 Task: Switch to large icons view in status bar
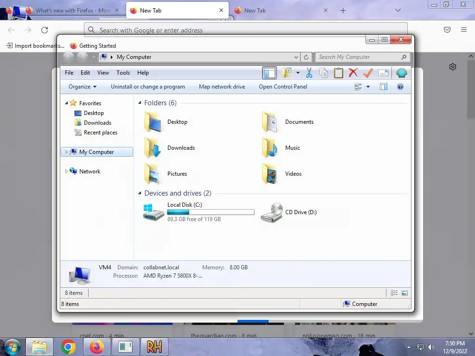tap(404, 293)
